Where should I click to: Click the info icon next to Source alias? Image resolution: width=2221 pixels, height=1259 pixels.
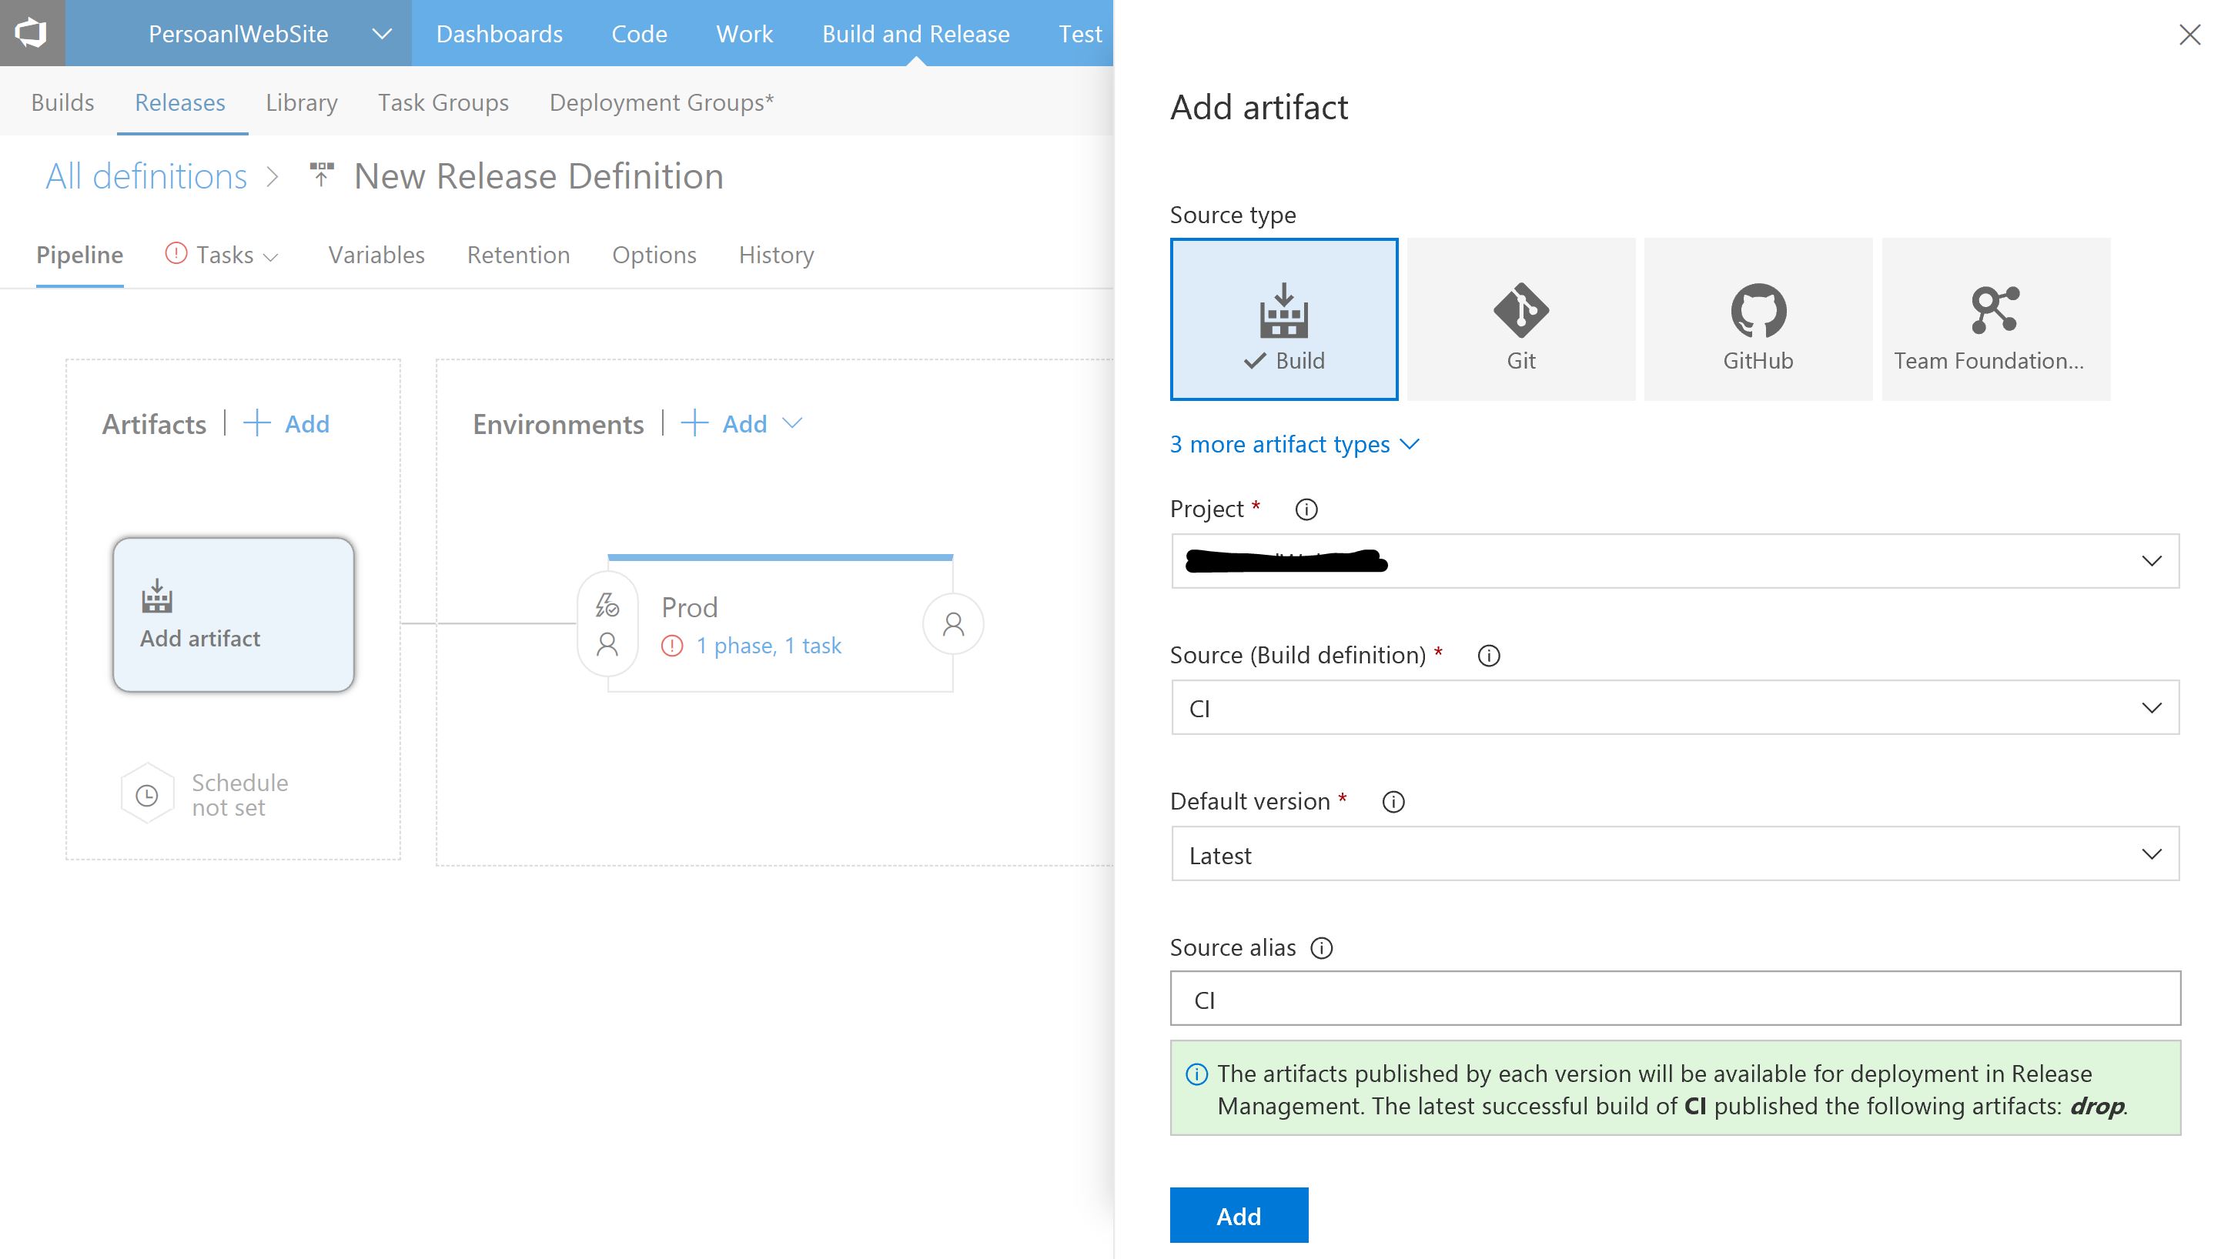(x=1326, y=947)
